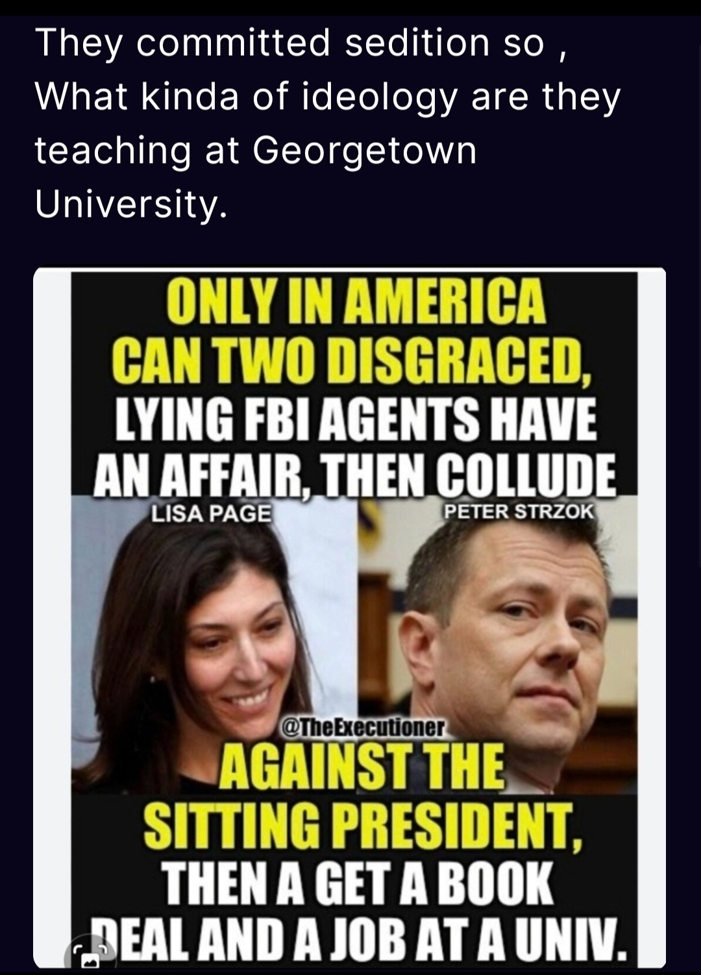
Task: Tap the word 'sedition' in the post
Action: pyautogui.click(x=417, y=43)
